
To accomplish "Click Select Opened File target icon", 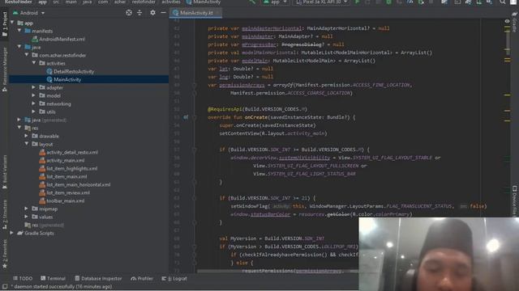I will tap(129, 13).
